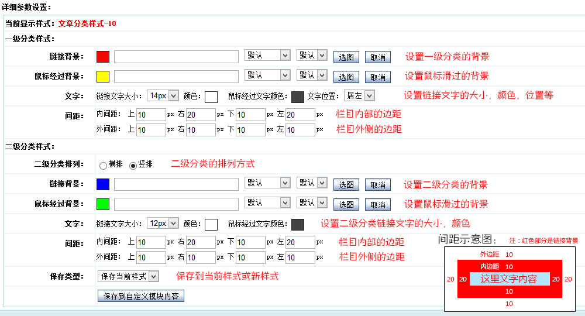585x316 pixels.
Task: Pick the green second-level hover background swatch
Action: [x=103, y=204]
